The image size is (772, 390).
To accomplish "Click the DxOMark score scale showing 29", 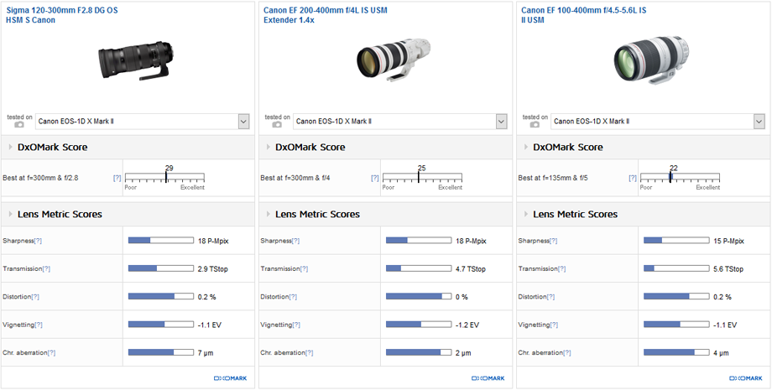I will (x=164, y=178).
